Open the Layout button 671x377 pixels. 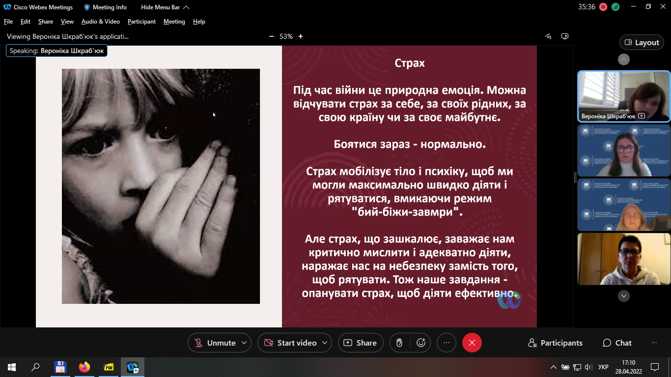pos(642,42)
